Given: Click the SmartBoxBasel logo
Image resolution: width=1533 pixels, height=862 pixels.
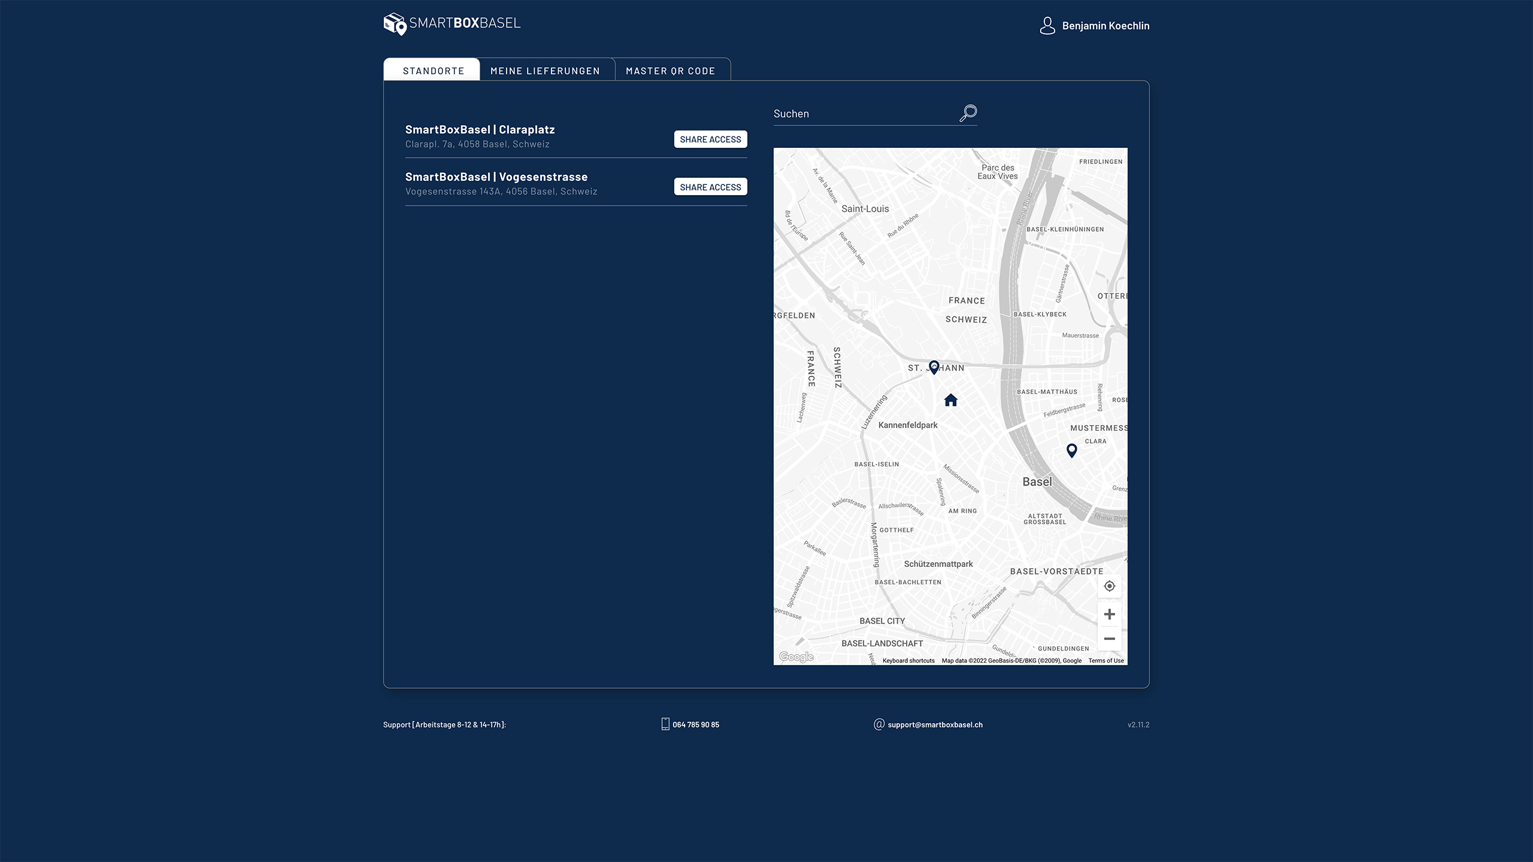Looking at the screenshot, I should [x=452, y=24].
